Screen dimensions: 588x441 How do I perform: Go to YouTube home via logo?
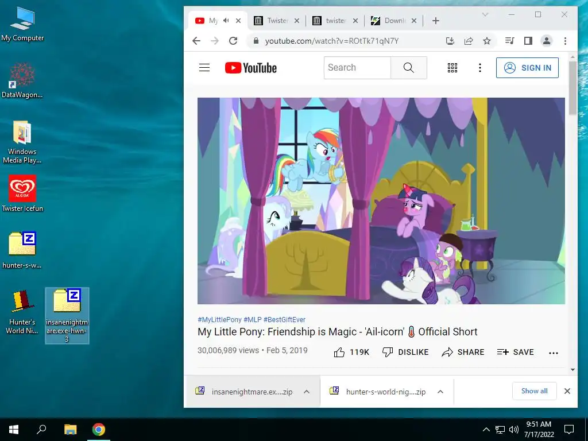[251, 68]
